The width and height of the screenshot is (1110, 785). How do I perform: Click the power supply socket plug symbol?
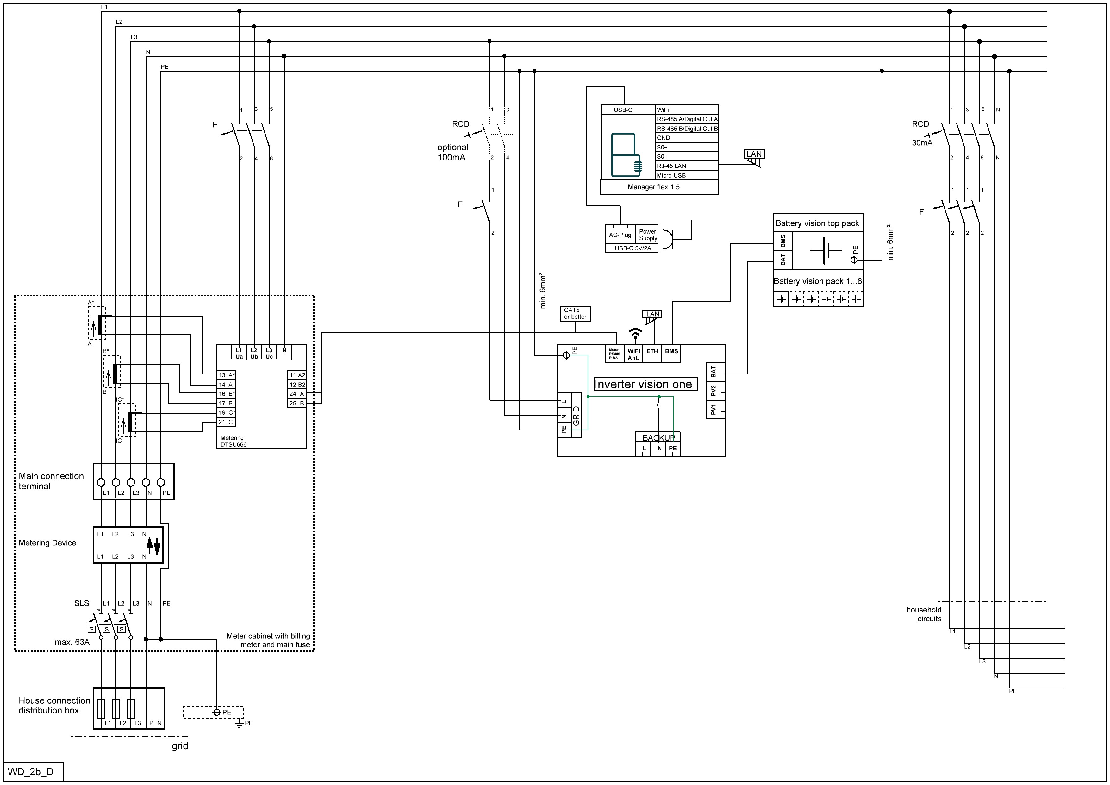669,239
